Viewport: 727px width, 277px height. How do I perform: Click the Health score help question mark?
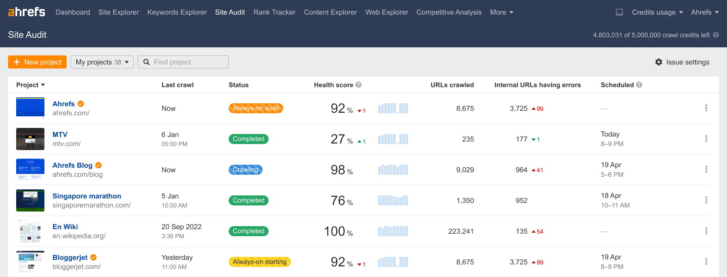(358, 85)
